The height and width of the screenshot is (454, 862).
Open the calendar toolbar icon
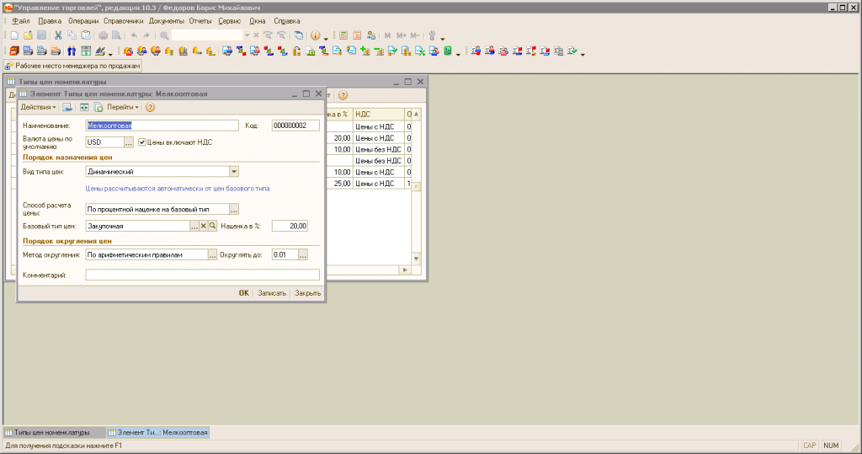click(357, 35)
